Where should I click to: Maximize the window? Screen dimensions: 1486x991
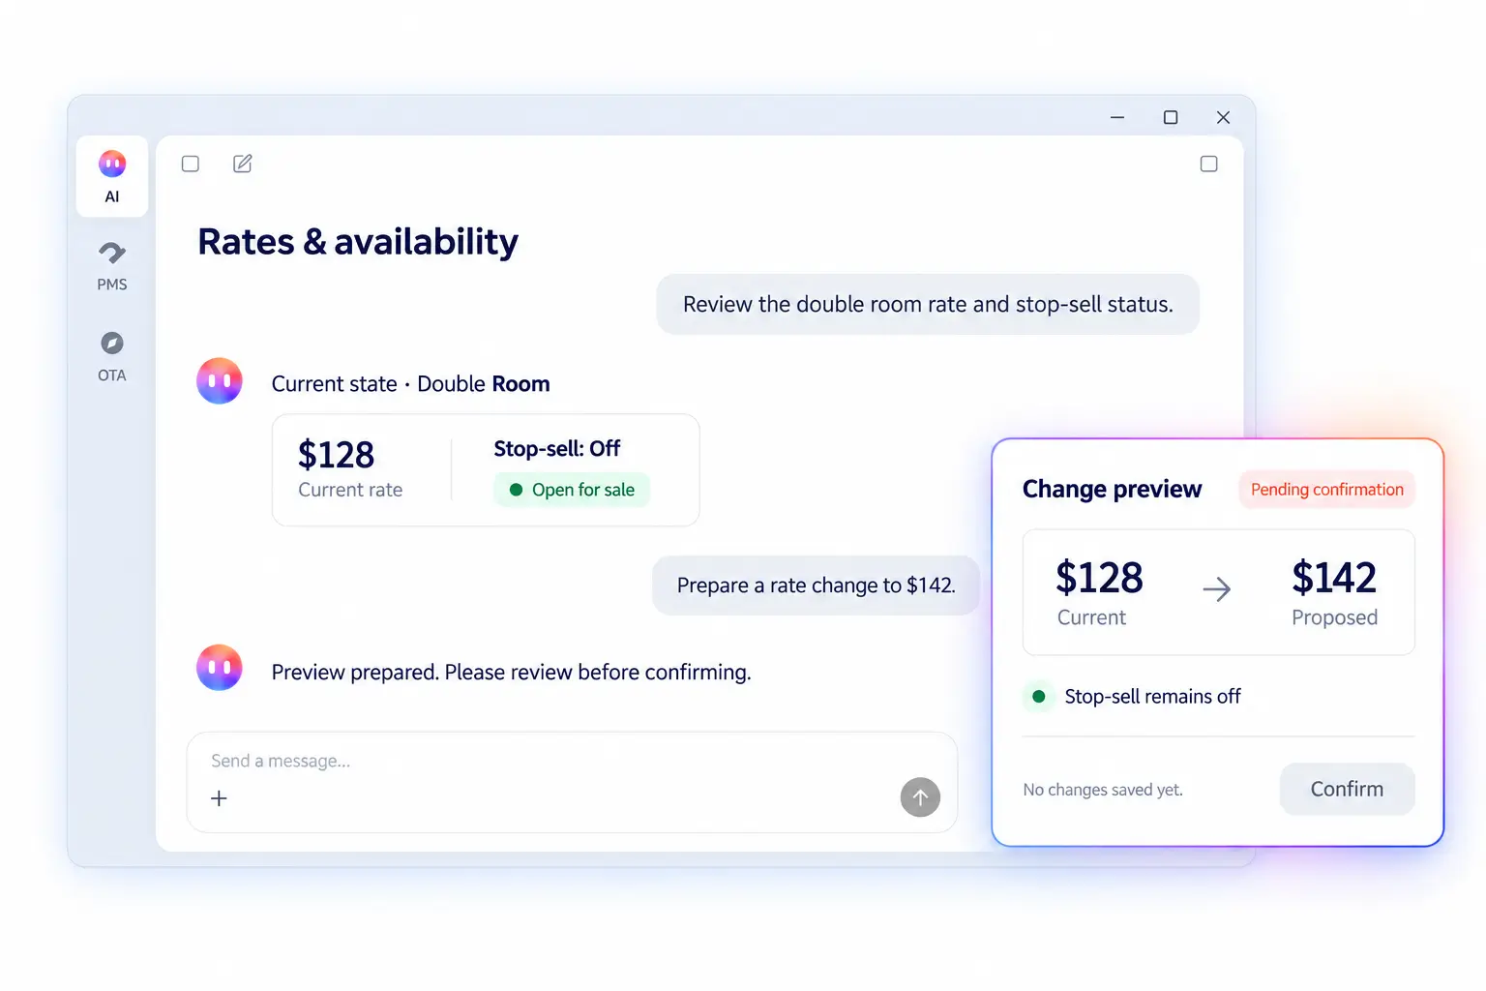point(1171,117)
